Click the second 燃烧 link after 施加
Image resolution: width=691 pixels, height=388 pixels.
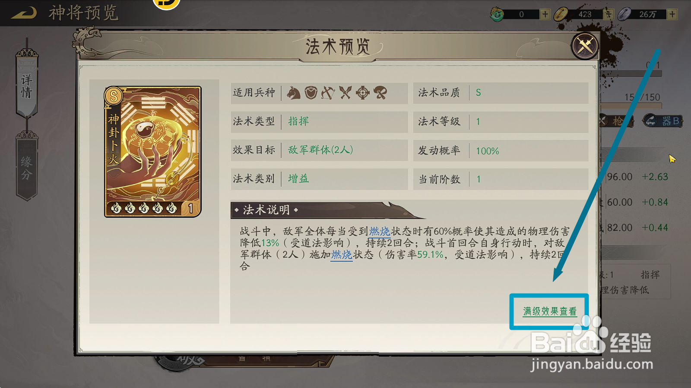[342, 255]
